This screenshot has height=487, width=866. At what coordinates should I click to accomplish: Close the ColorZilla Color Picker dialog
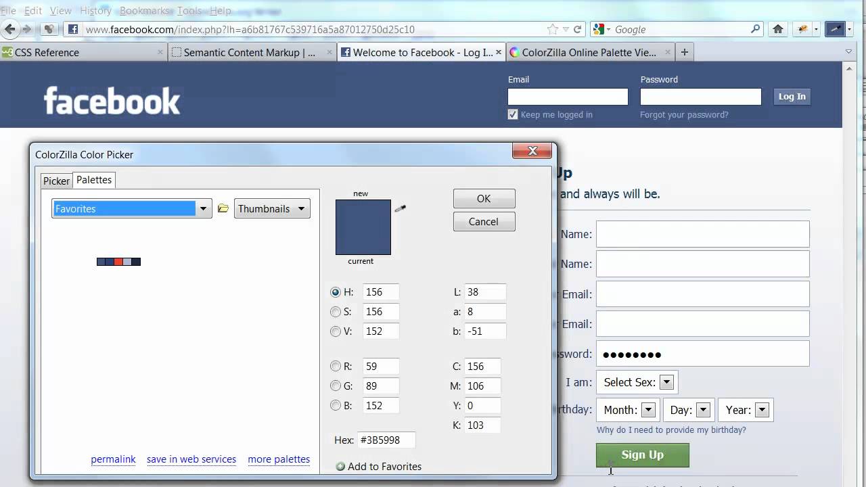(532, 151)
